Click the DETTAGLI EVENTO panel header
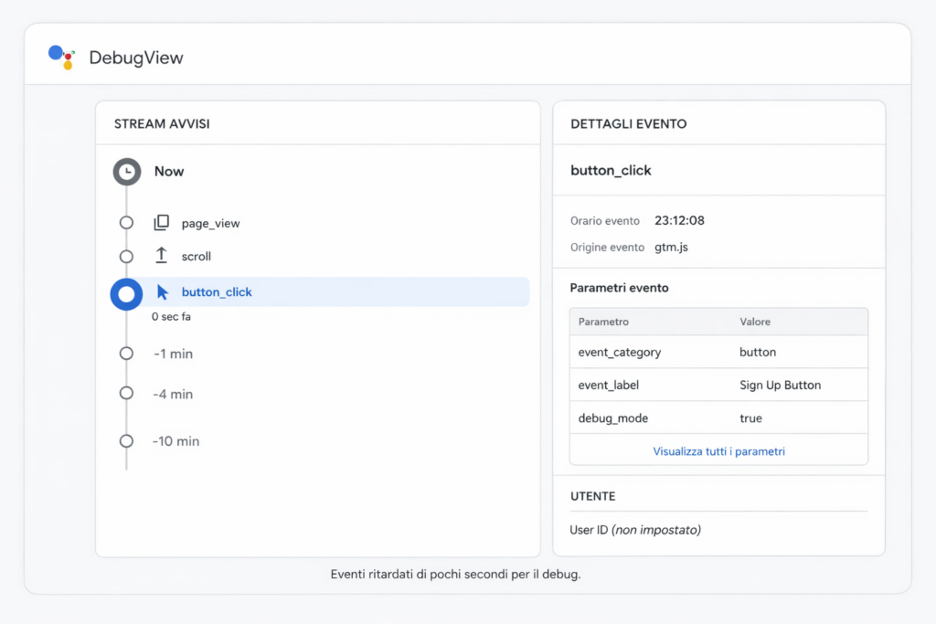936x624 pixels. (629, 124)
